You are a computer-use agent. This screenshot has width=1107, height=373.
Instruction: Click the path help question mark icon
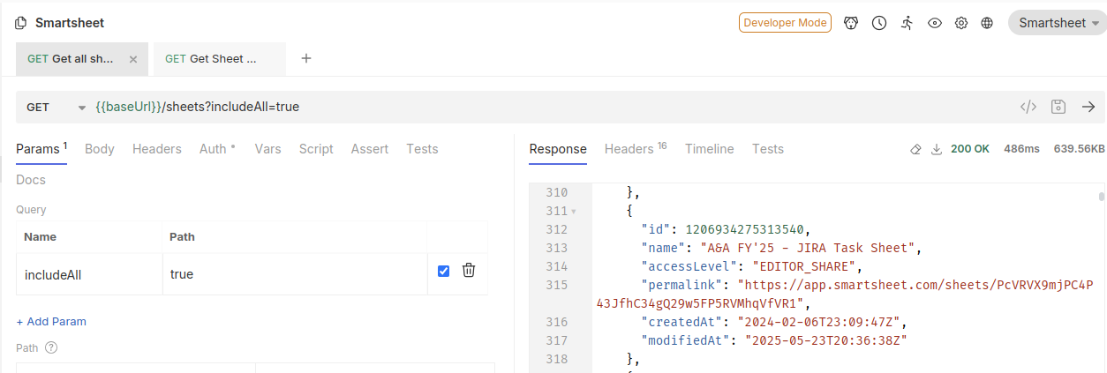(51, 347)
